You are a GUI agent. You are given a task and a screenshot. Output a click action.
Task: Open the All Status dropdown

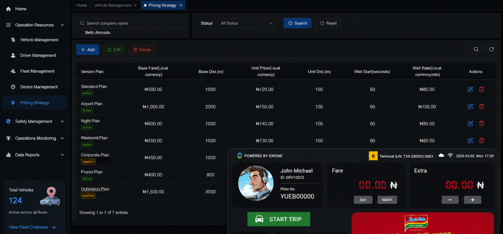(x=246, y=23)
